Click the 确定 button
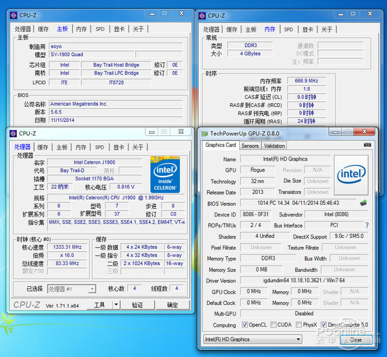Image resolution: width=387 pixels, height=357 pixels. [172, 305]
